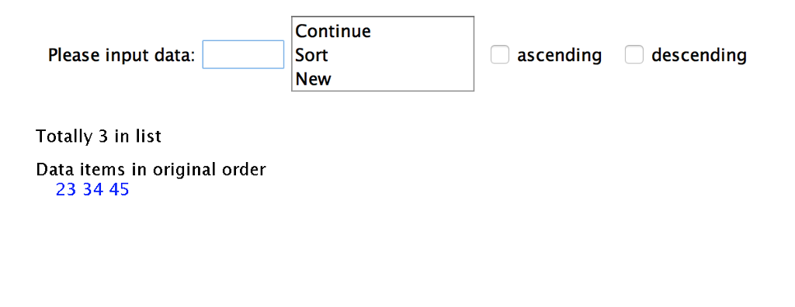
Task: Click the blue data item 34
Action: (x=93, y=189)
